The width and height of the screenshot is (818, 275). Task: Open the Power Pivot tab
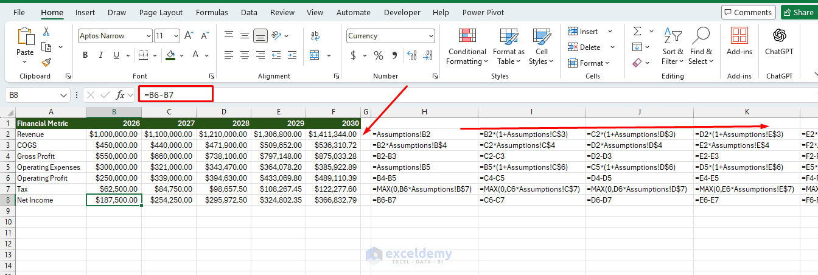(482, 12)
